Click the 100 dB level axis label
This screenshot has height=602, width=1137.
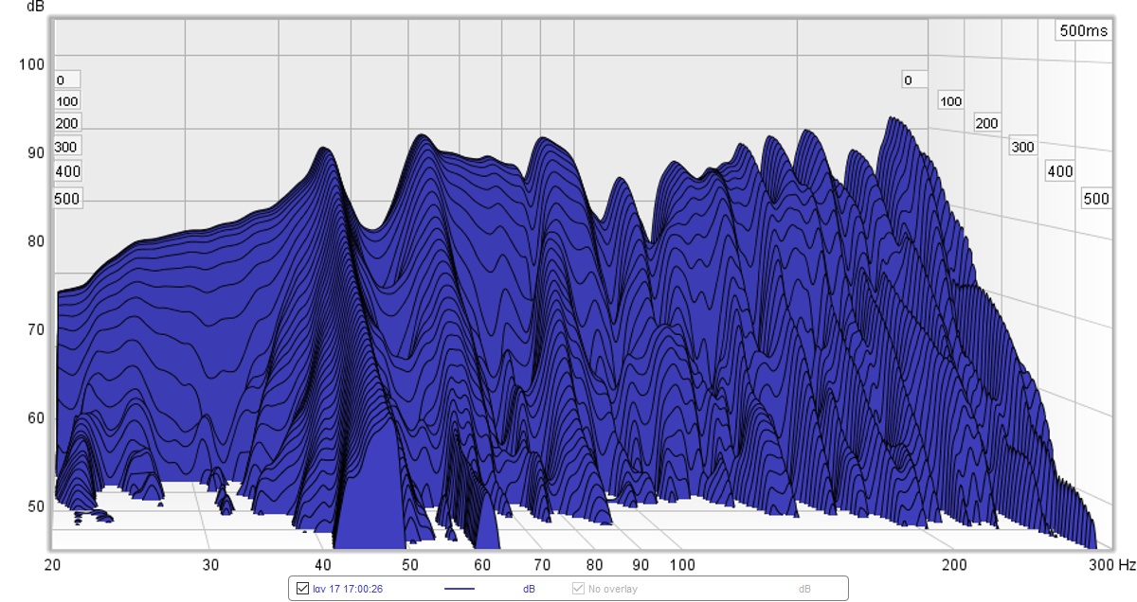(x=32, y=64)
